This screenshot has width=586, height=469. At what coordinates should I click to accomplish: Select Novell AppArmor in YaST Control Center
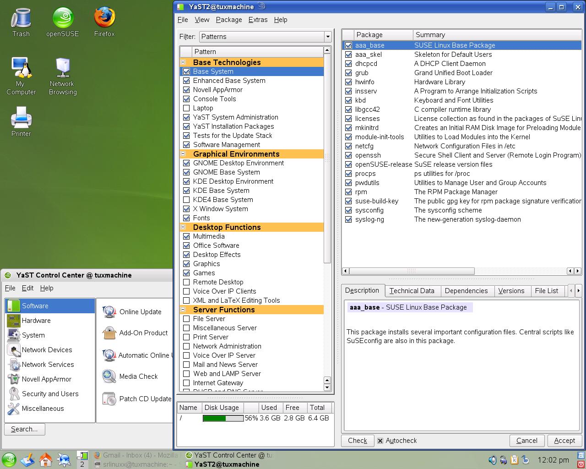pos(50,379)
